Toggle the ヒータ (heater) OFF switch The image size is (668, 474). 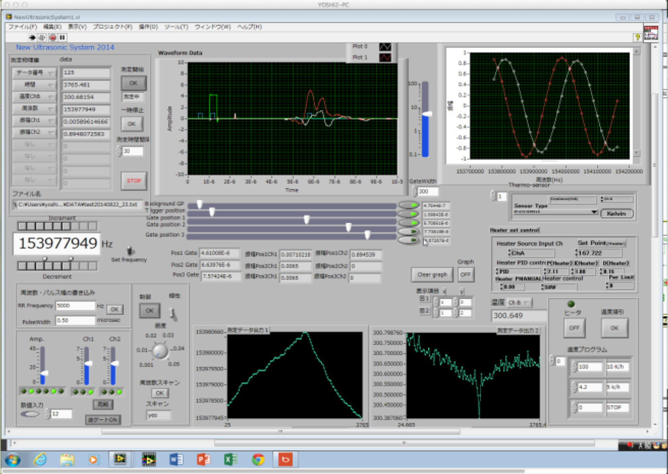click(x=574, y=328)
